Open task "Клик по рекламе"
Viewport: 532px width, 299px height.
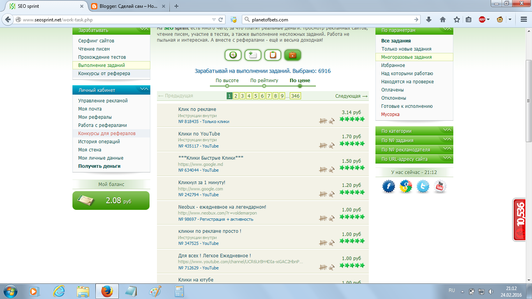click(197, 109)
